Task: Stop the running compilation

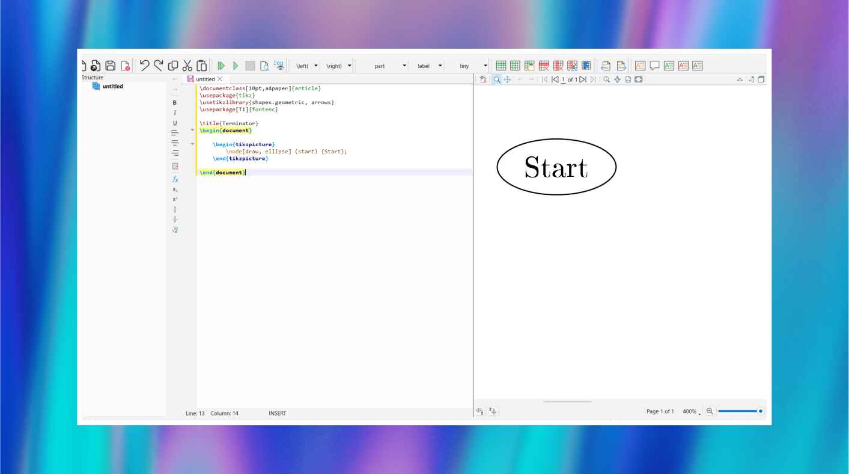Action: tap(250, 66)
